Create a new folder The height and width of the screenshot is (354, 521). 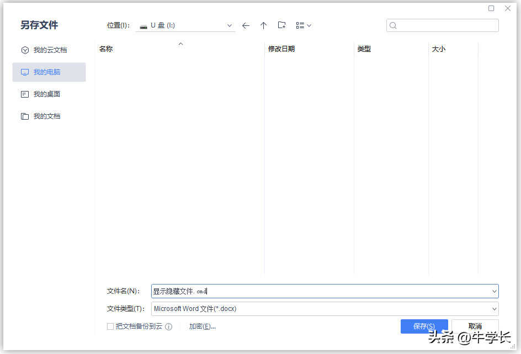[282, 25]
